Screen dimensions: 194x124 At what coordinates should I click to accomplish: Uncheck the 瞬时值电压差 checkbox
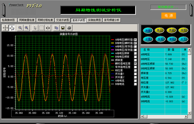[x=135, y=63]
